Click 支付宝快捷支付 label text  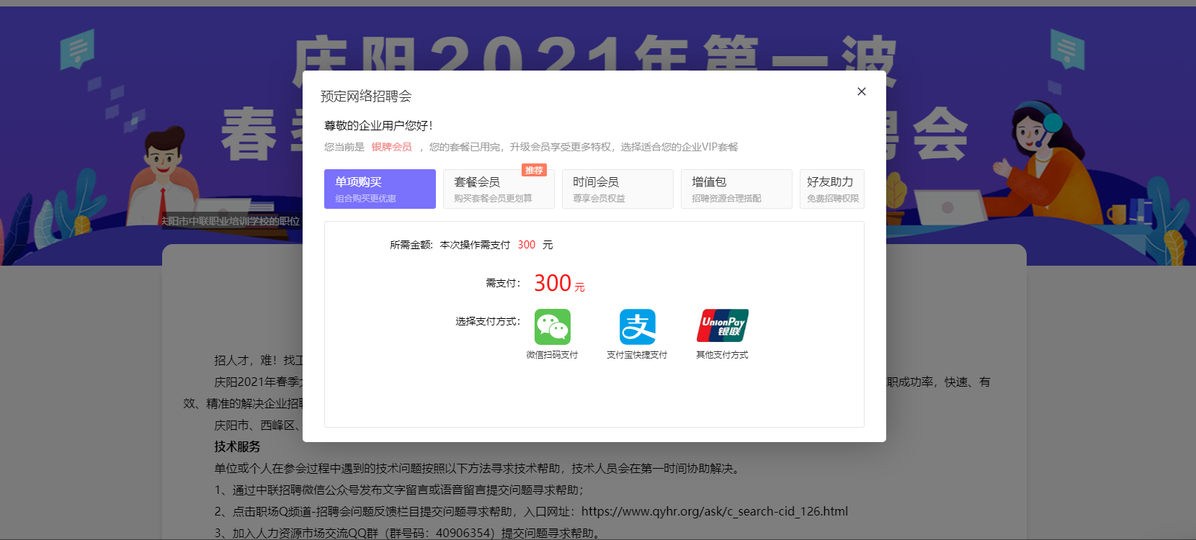tap(637, 355)
